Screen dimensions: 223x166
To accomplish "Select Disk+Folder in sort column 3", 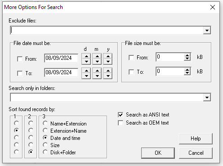I will 45,152.
